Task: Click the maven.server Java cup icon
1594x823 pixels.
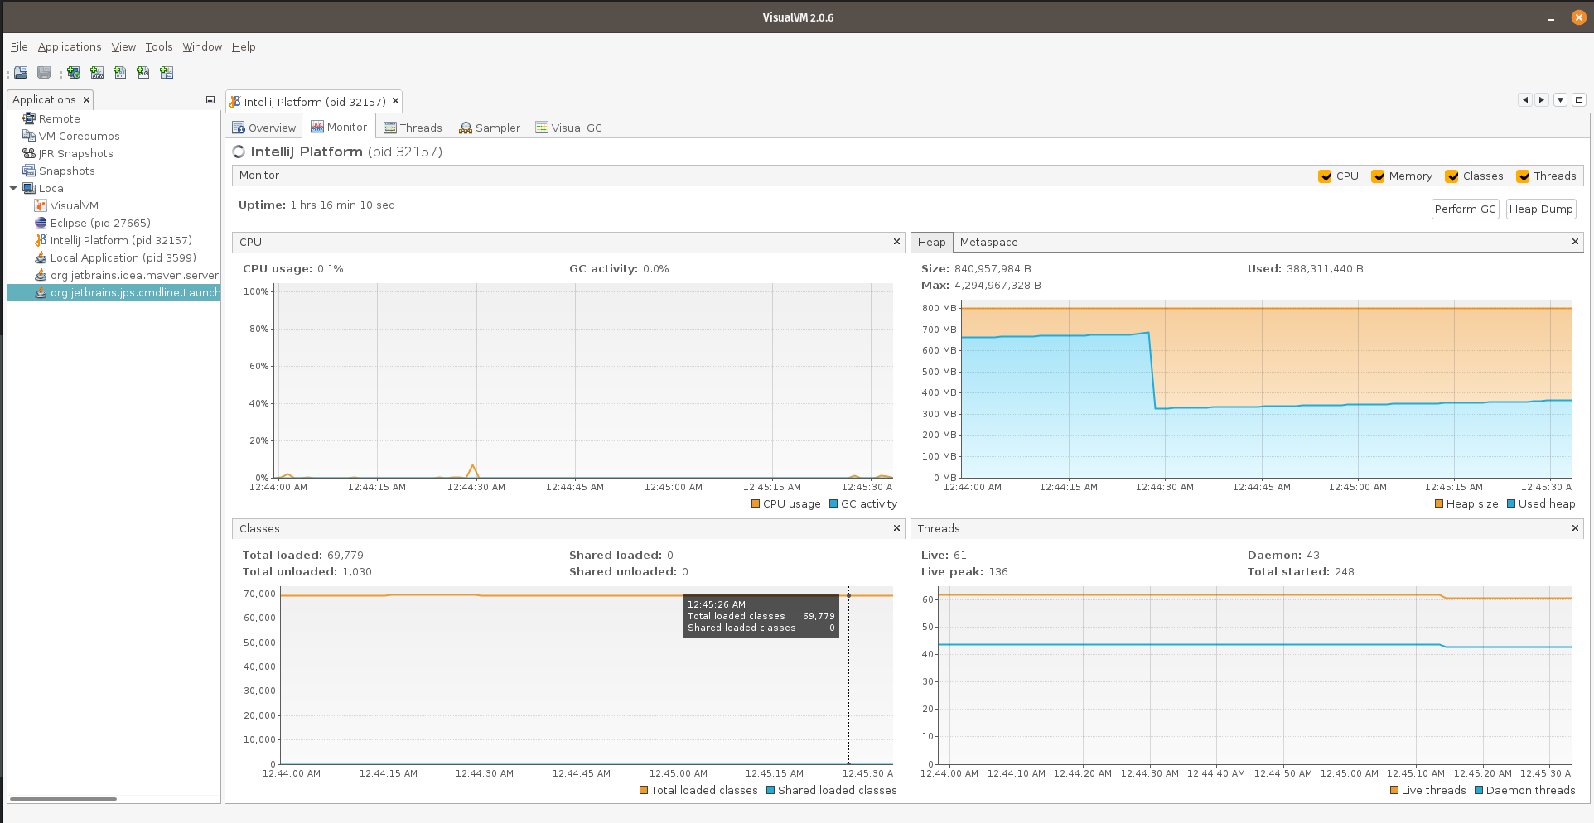Action: tap(41, 275)
